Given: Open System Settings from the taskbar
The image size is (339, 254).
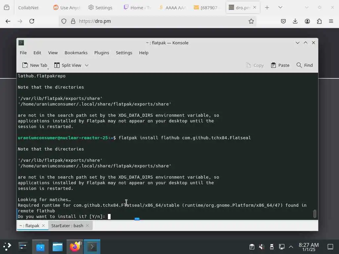Looking at the screenshot, I should [x=23, y=246].
